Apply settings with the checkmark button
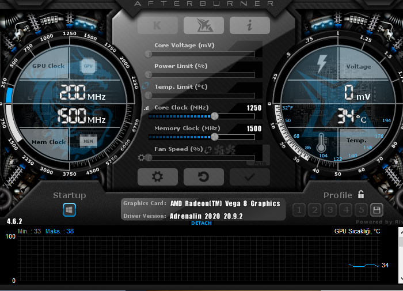This screenshot has height=291, width=403. coord(249,177)
